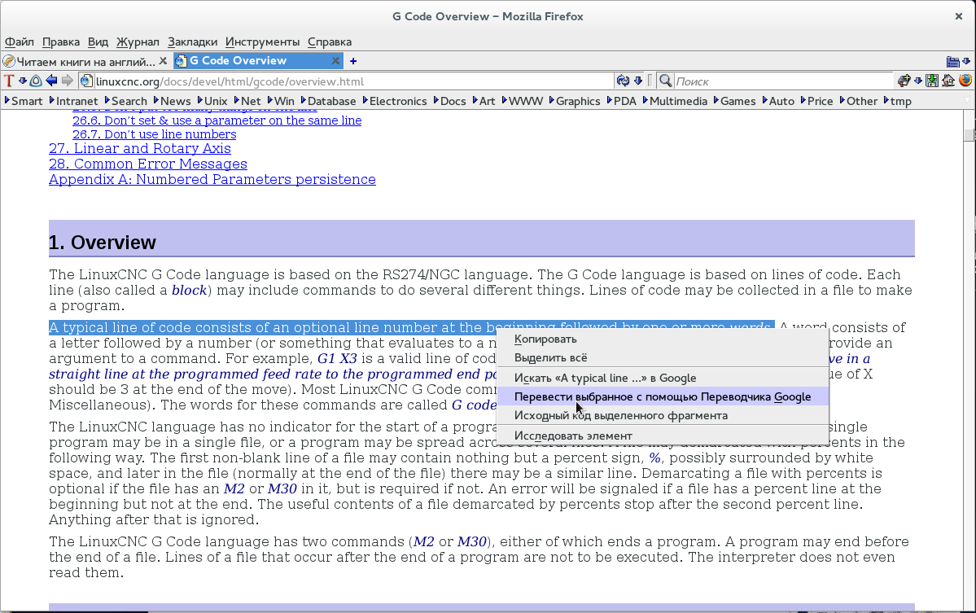The height and width of the screenshot is (613, 976).
Task: Switch to 'Читаем книги на англий…' tab
Action: (x=86, y=61)
